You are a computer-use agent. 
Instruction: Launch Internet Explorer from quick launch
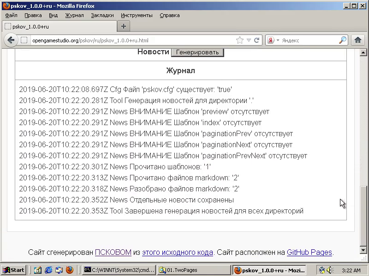coord(48,270)
